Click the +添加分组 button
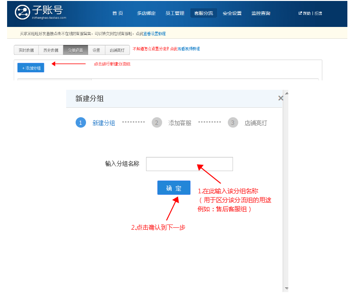 31,68
